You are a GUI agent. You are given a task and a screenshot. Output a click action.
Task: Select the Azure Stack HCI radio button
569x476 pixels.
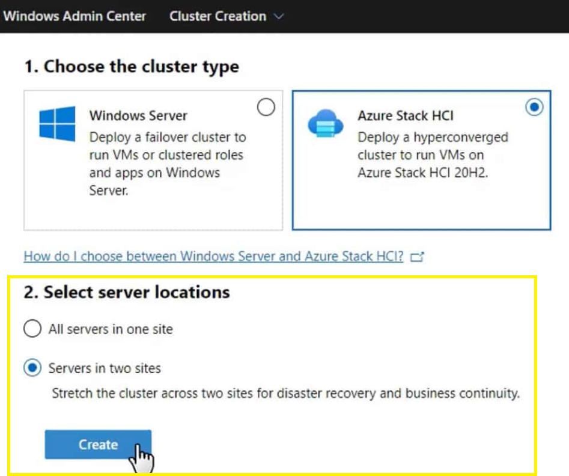[534, 107]
